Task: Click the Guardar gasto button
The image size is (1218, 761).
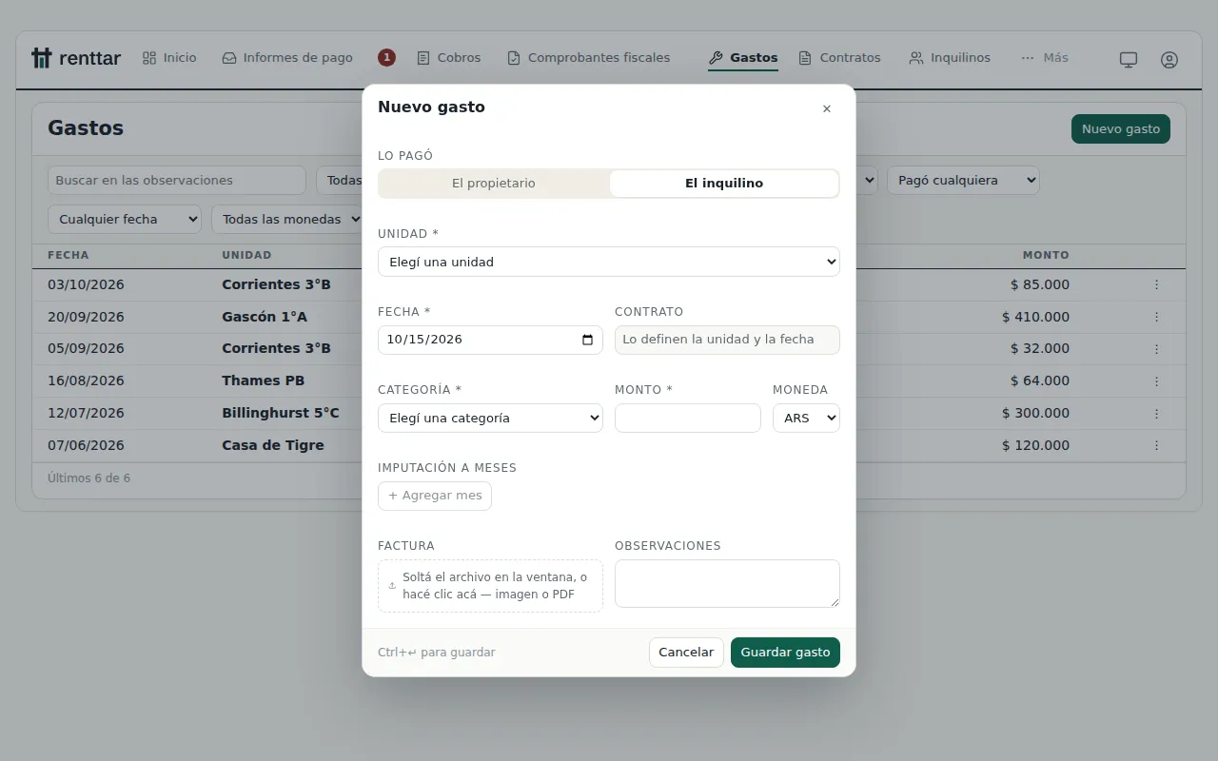Action: pyautogui.click(x=785, y=653)
